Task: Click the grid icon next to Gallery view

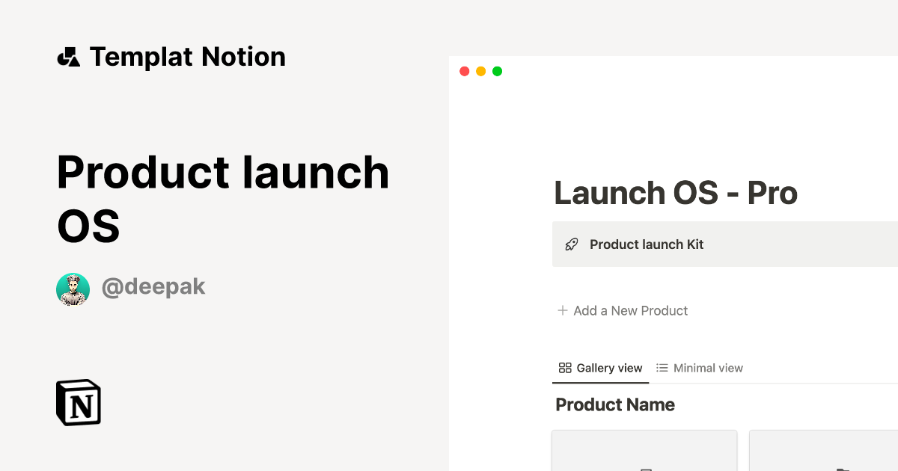Action: click(565, 367)
